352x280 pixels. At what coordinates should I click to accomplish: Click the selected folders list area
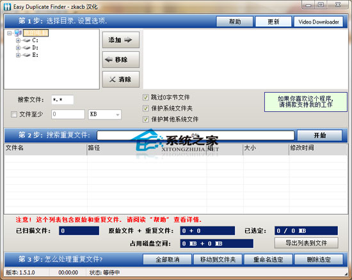click(245, 59)
